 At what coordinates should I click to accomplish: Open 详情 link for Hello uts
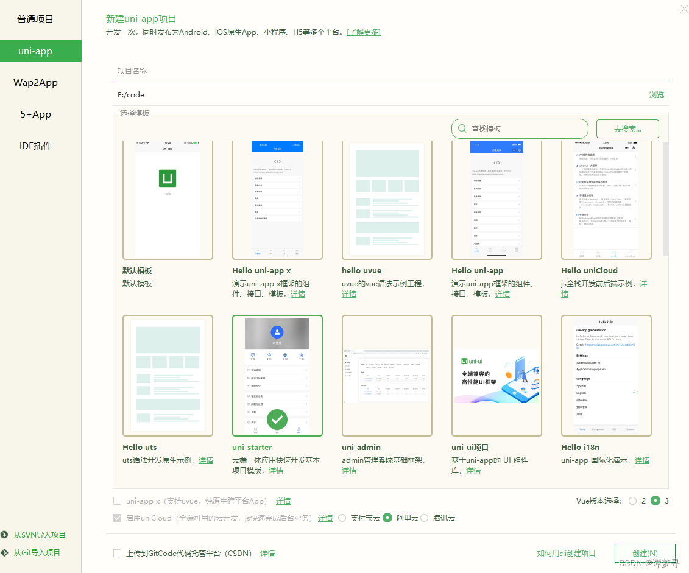206,460
